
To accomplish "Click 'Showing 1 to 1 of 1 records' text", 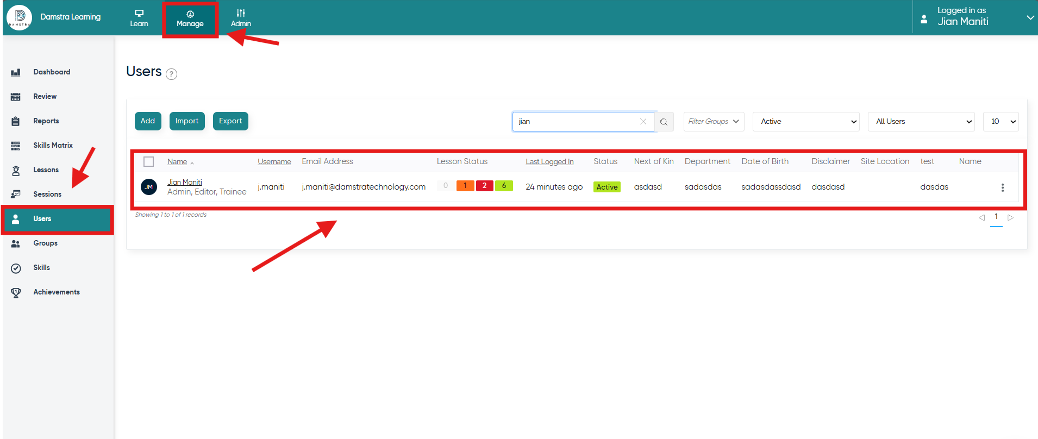I will (x=171, y=215).
